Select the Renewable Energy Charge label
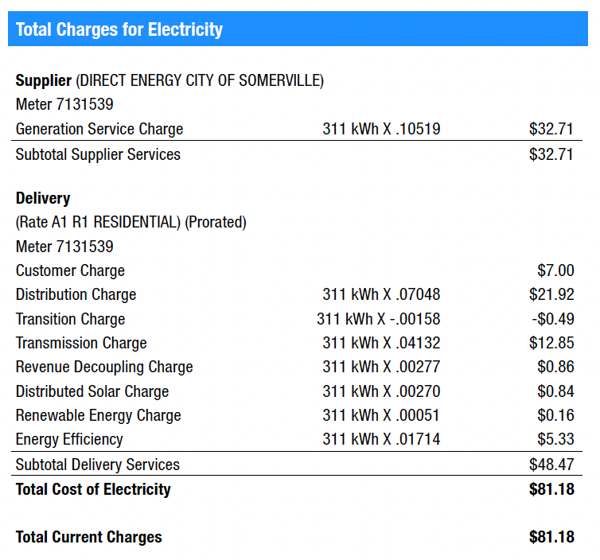 [99, 415]
